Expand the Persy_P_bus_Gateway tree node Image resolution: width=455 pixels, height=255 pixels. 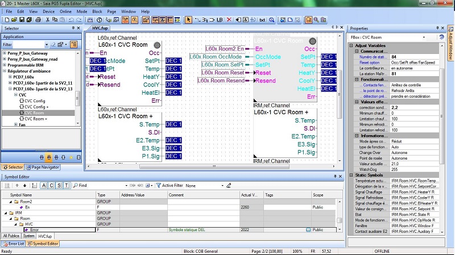4,52
